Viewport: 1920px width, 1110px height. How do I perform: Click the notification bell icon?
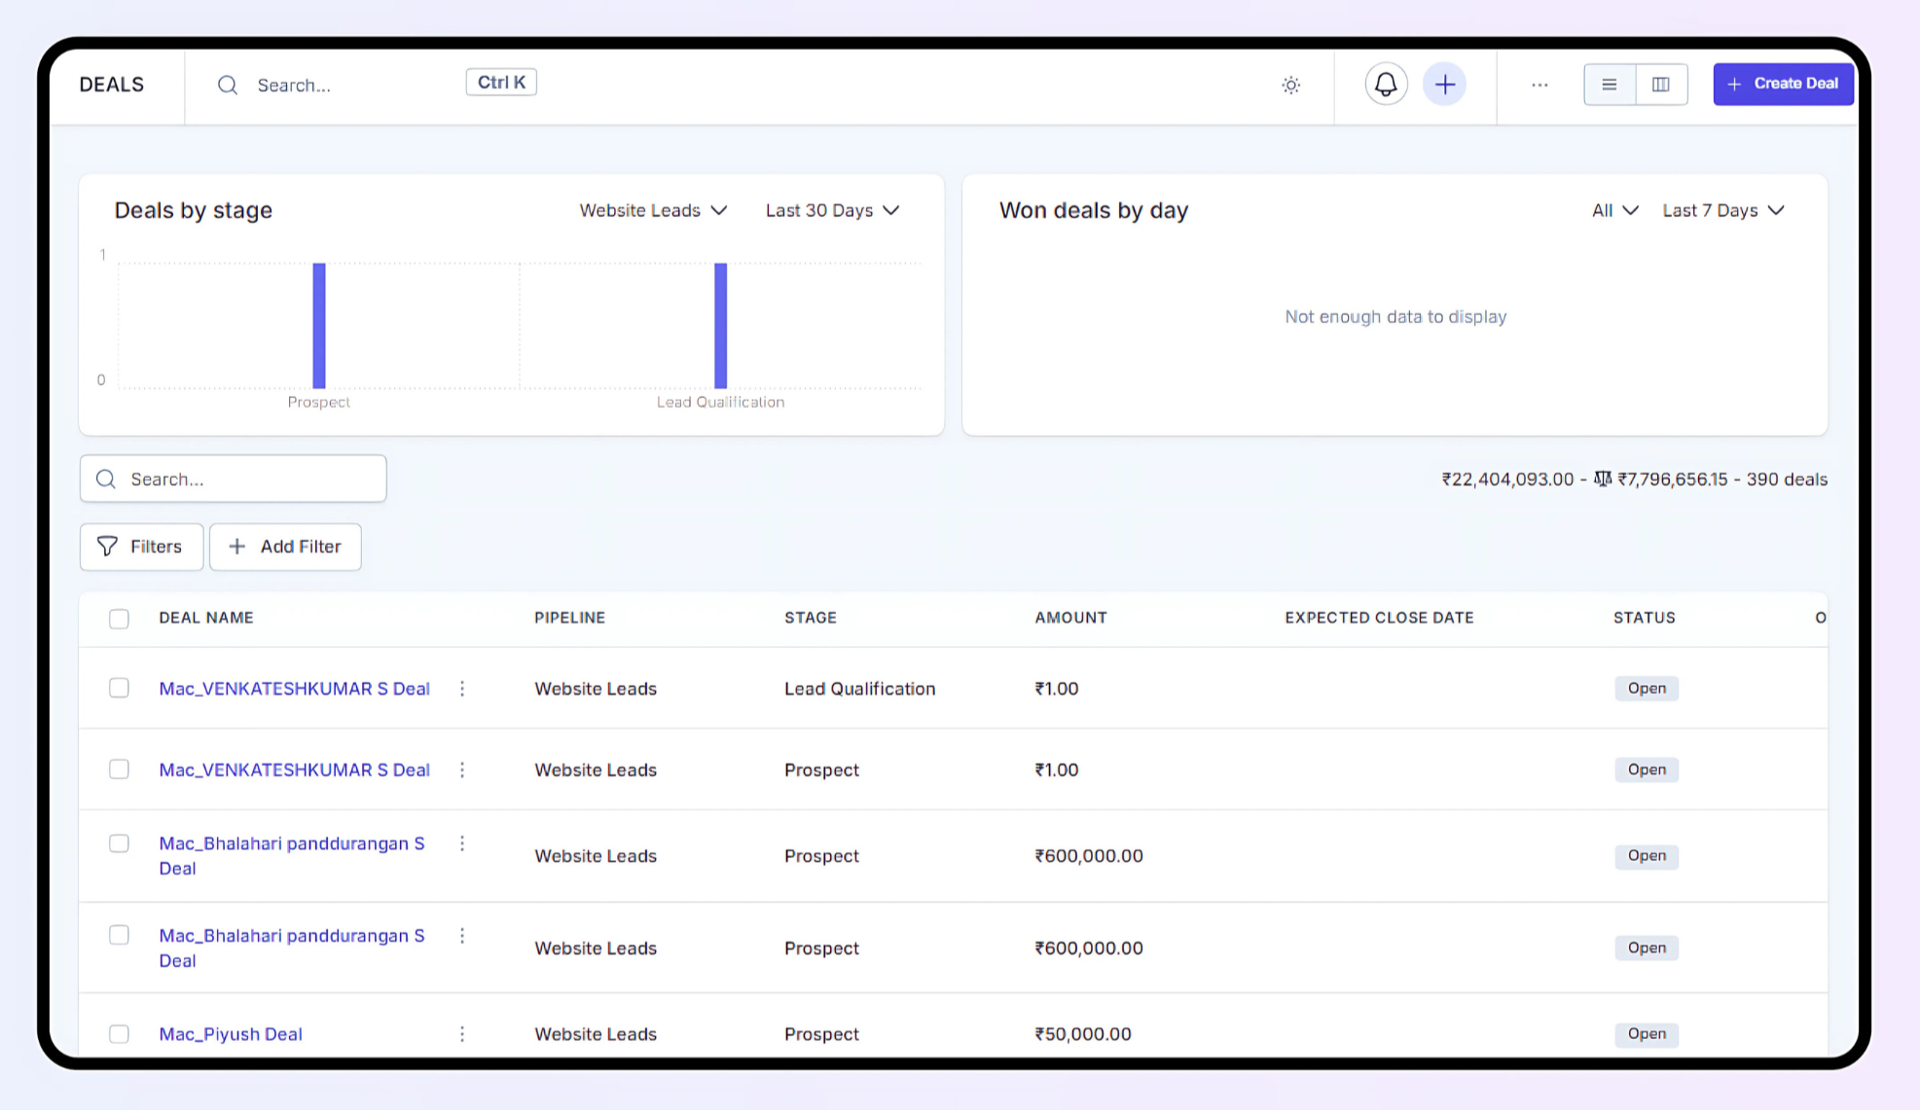[1385, 85]
